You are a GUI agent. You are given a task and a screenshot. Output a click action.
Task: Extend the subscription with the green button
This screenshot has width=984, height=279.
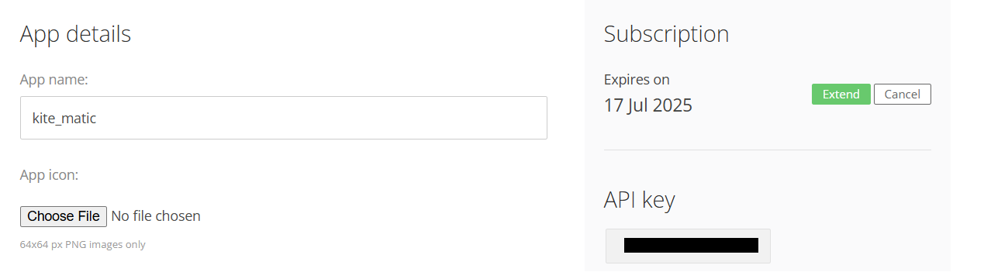841,95
